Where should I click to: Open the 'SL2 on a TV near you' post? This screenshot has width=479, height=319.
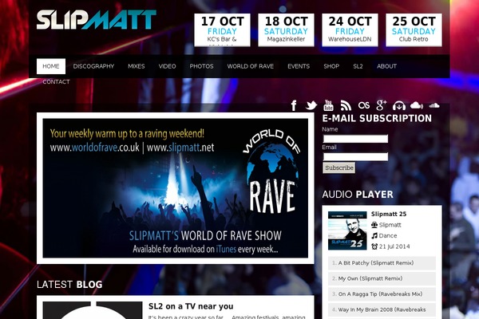click(x=191, y=306)
